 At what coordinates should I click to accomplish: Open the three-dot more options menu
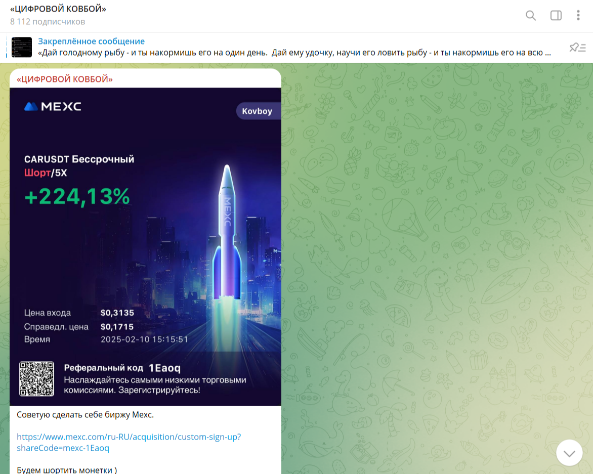[x=578, y=16]
